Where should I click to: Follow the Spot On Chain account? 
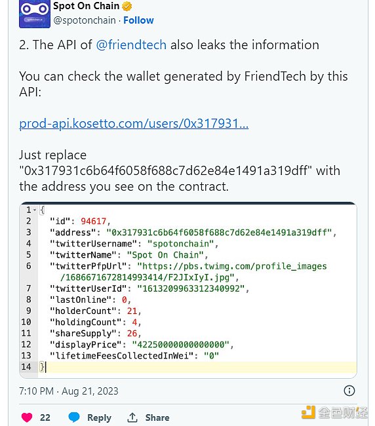tap(138, 20)
